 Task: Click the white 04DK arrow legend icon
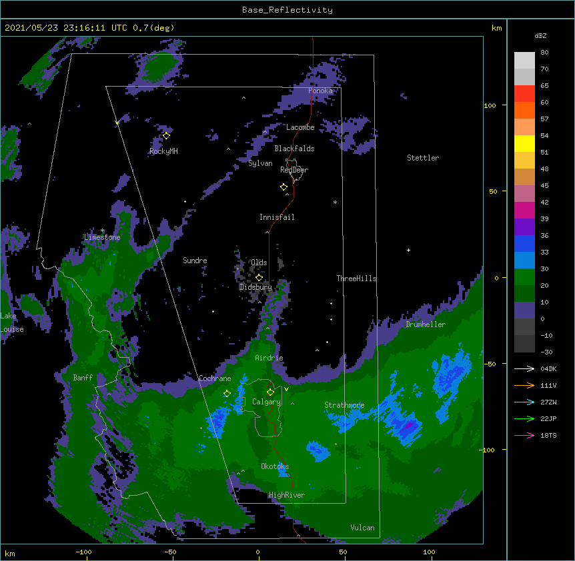[524, 368]
